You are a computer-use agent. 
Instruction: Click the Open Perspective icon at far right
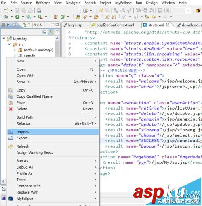pyautogui.click(x=198, y=10)
